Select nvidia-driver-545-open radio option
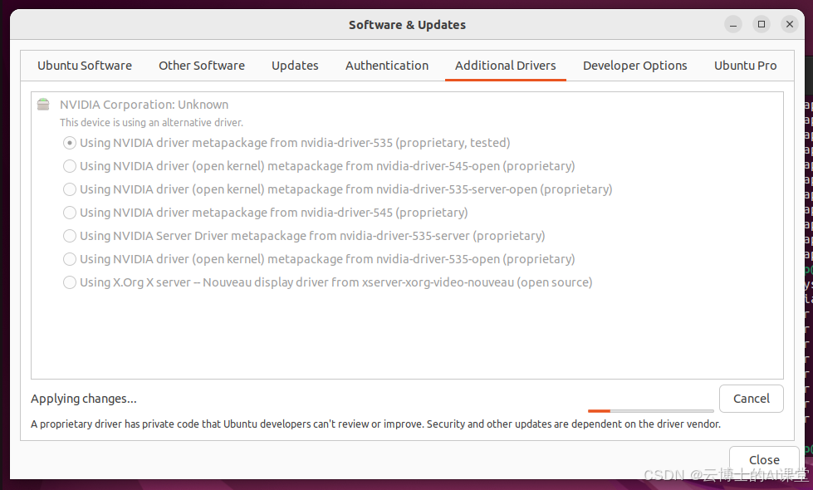The height and width of the screenshot is (490, 813). (x=70, y=166)
